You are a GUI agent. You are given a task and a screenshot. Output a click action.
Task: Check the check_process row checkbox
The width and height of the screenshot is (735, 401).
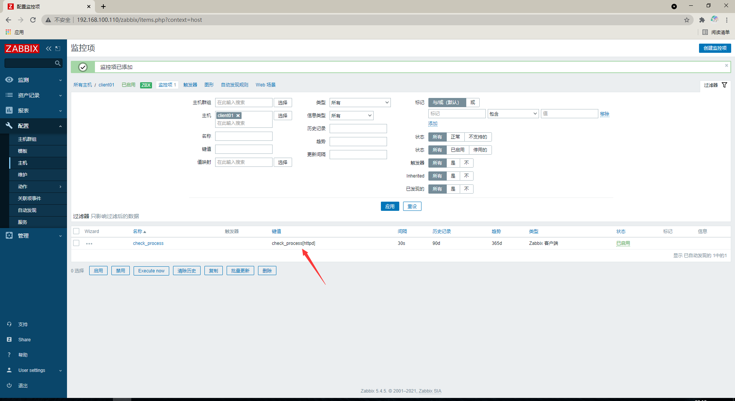click(76, 243)
